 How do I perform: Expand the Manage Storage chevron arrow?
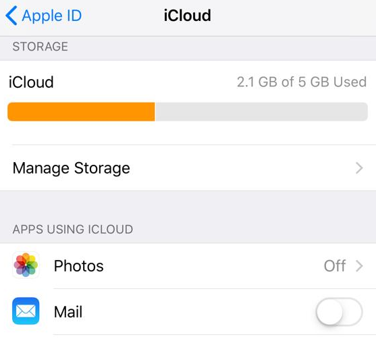point(359,168)
